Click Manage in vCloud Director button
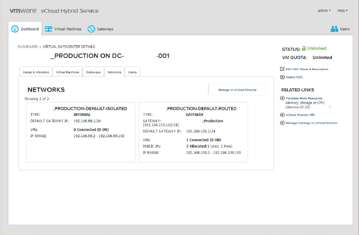This screenshot has width=359, height=235. 237,90
